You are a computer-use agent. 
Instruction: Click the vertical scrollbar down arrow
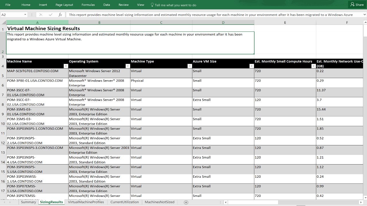click(x=365, y=197)
